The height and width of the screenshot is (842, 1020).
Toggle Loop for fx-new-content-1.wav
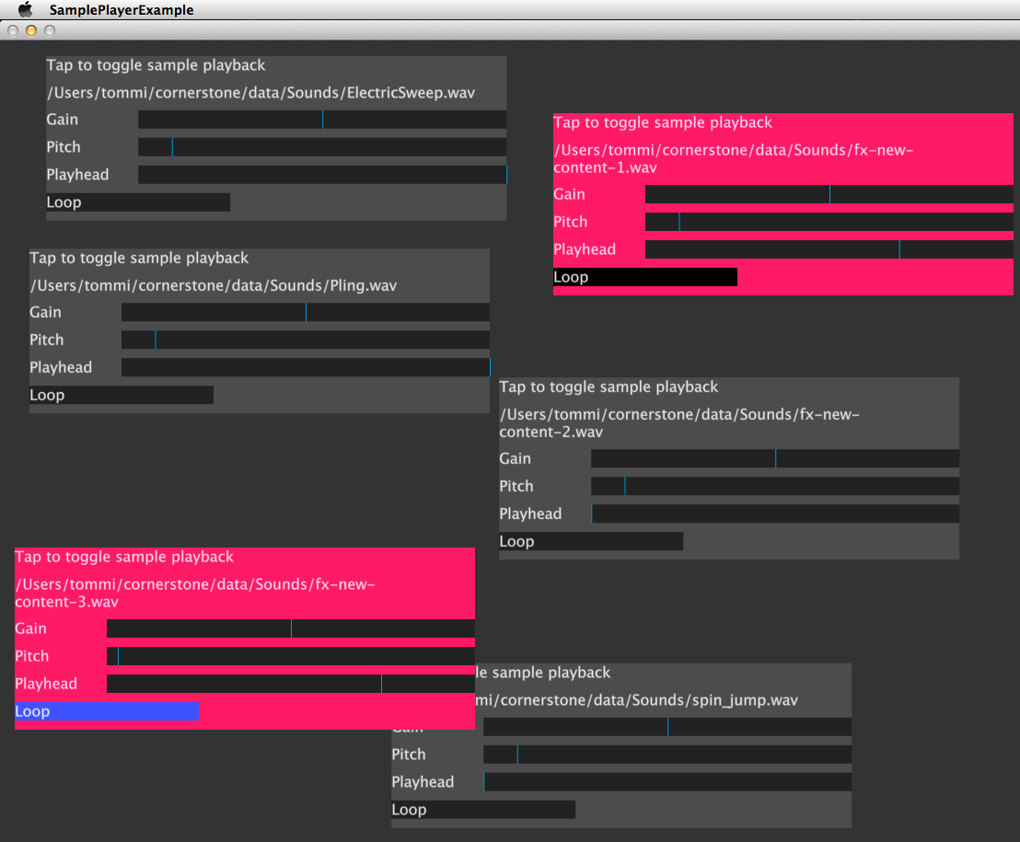(645, 277)
